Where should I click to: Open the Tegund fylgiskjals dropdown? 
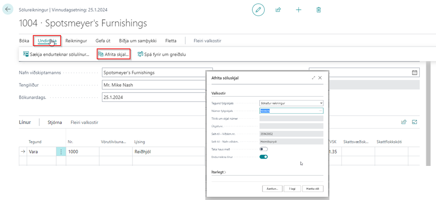pyautogui.click(x=291, y=103)
